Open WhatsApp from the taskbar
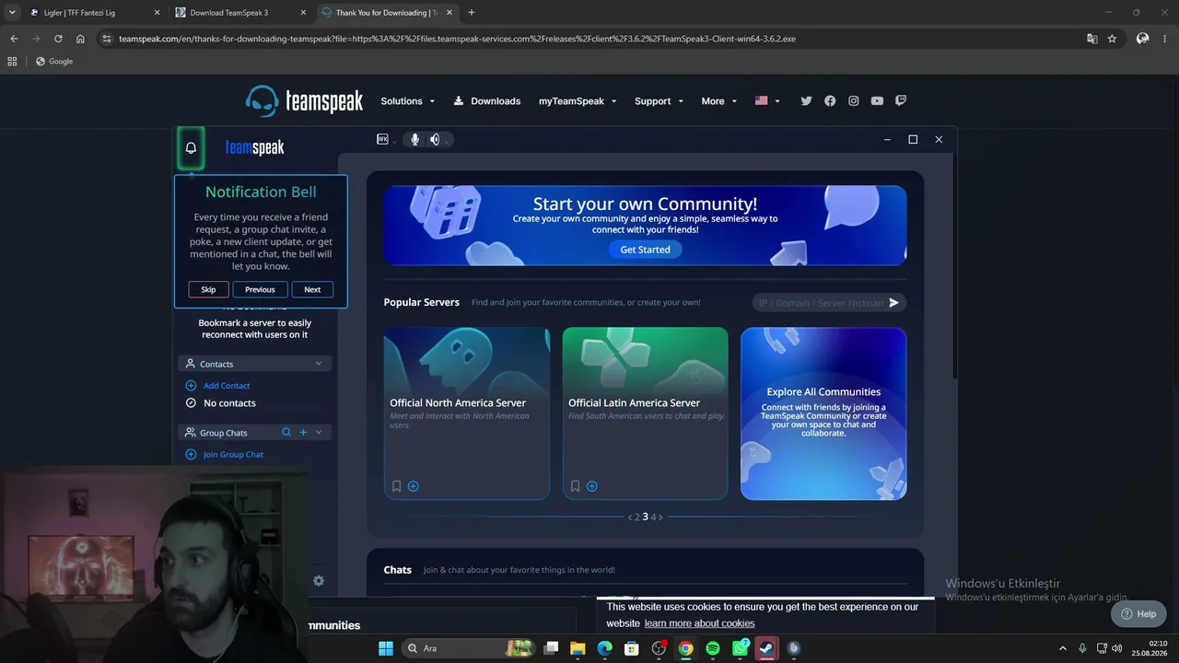1179x663 pixels. [x=740, y=648]
